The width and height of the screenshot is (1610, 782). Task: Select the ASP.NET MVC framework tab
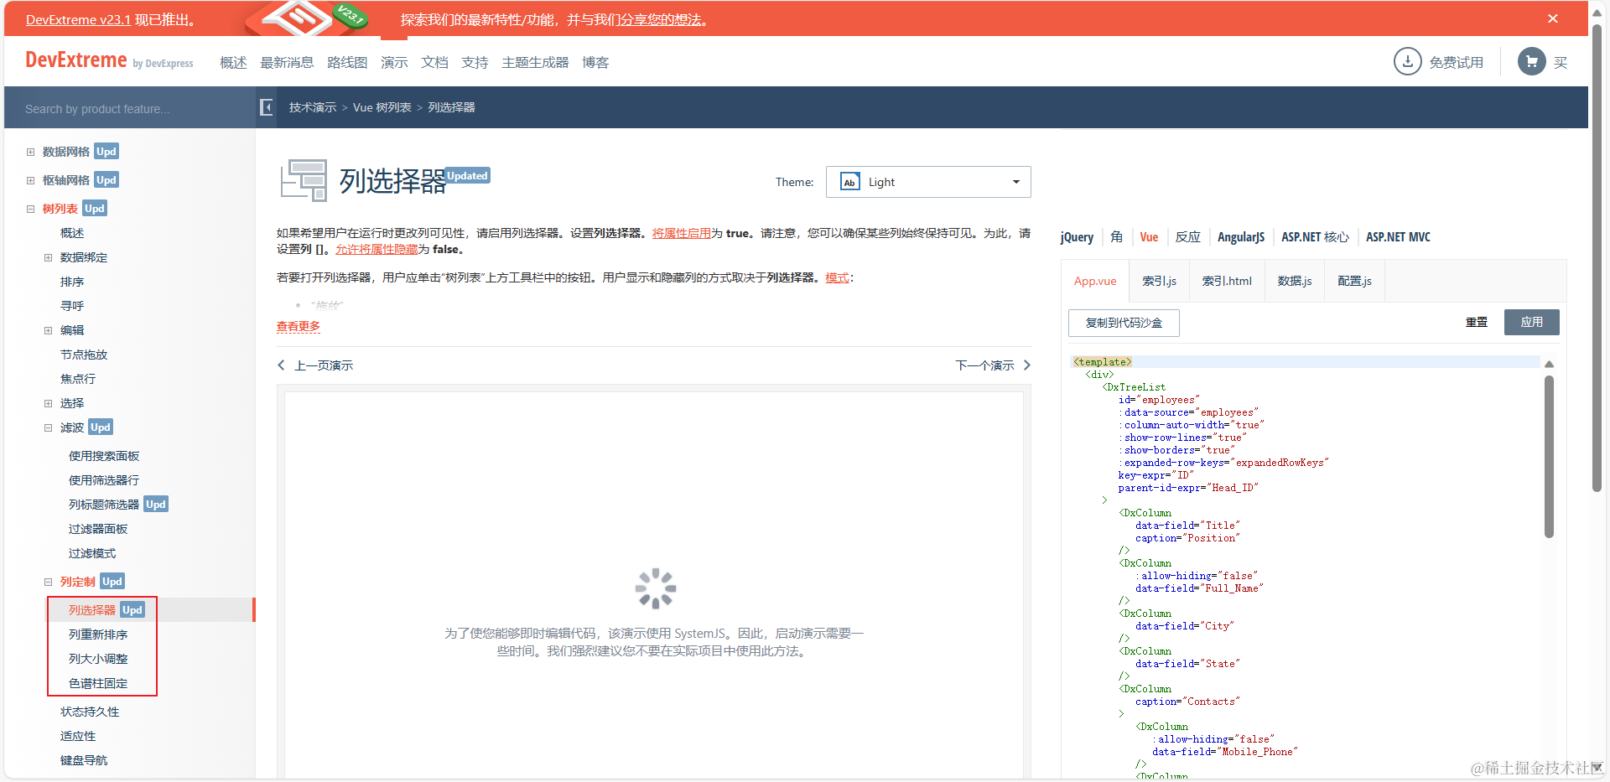click(x=1398, y=237)
